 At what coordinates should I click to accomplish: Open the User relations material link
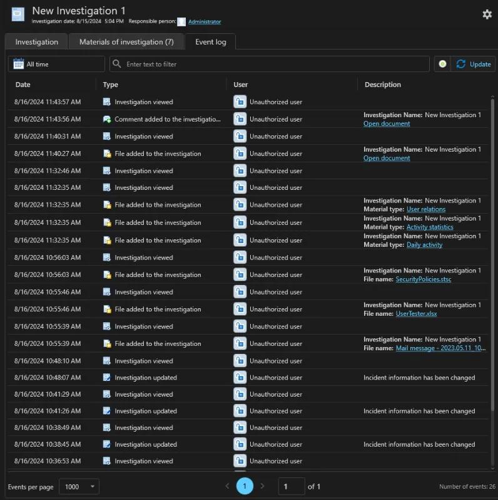coord(425,209)
